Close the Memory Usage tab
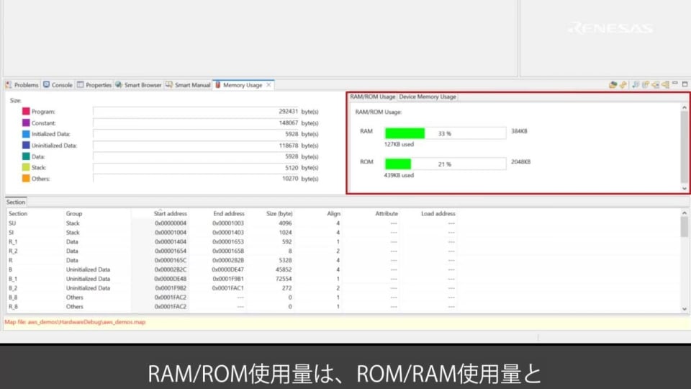This screenshot has width=691, height=389. [x=269, y=85]
